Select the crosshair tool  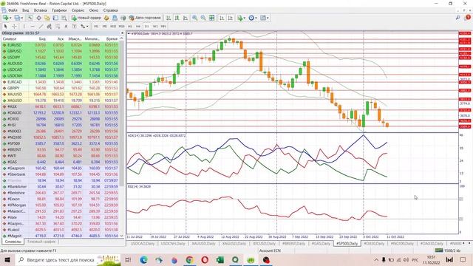(14, 27)
